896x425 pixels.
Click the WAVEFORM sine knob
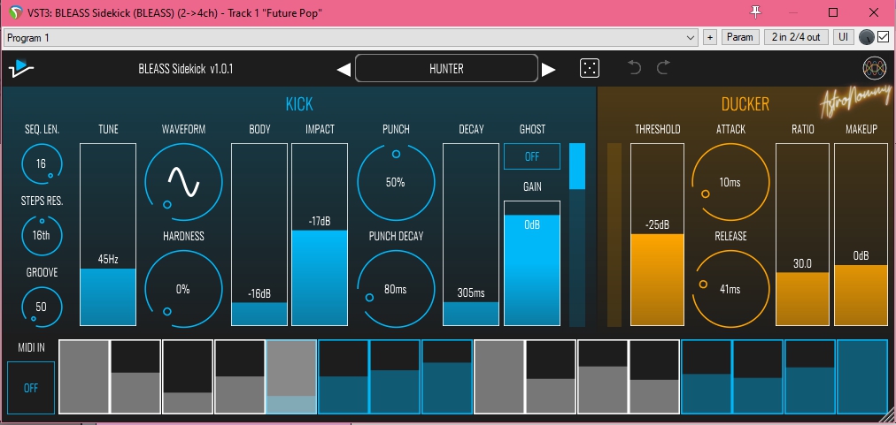click(183, 182)
